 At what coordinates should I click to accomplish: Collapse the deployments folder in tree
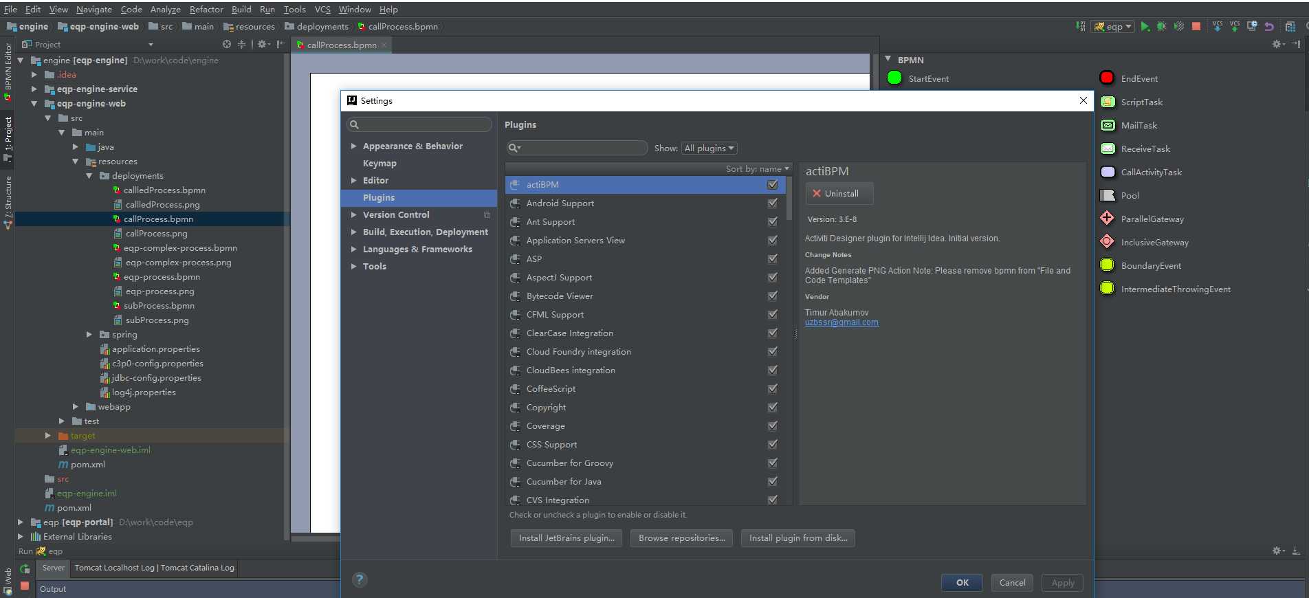(x=89, y=175)
